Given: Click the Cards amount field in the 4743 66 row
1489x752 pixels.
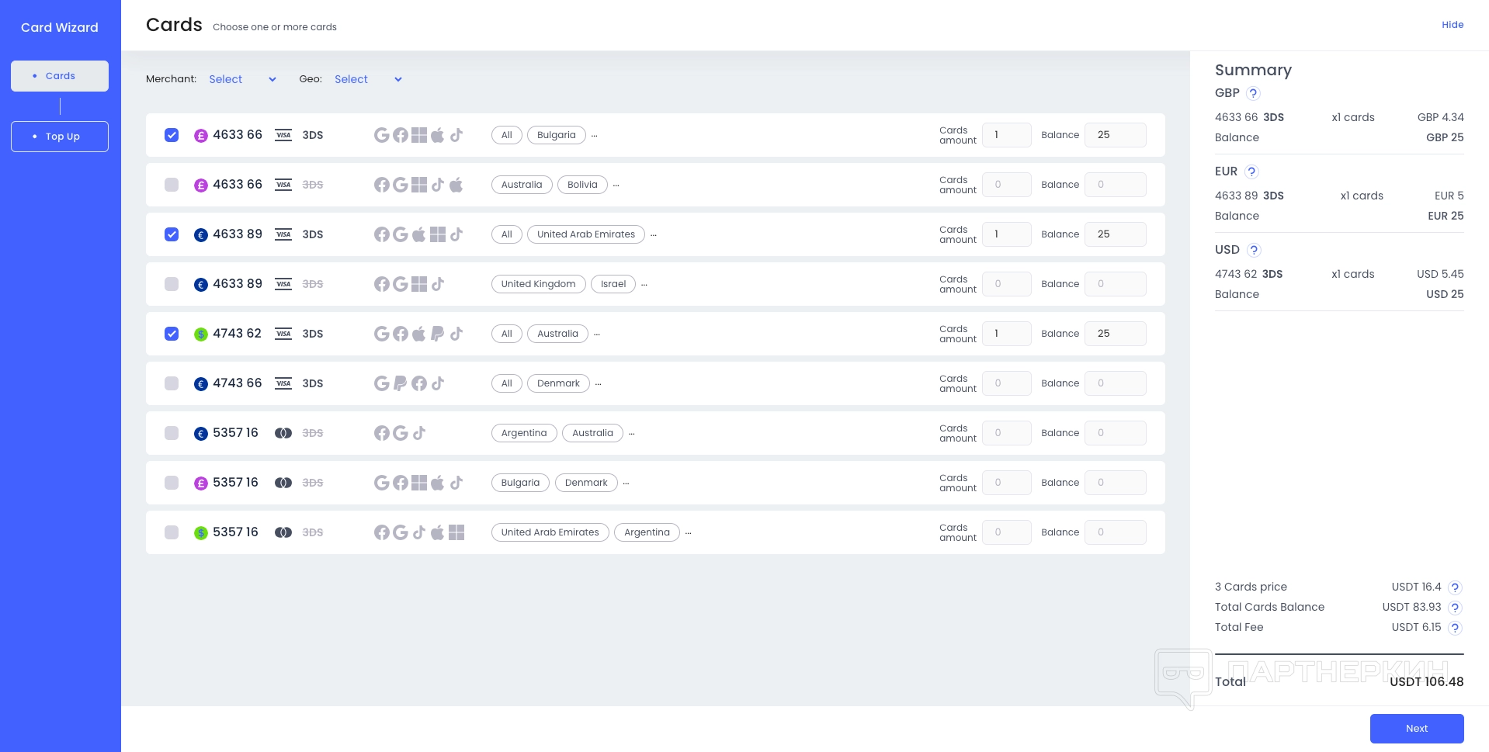Looking at the screenshot, I should (x=1007, y=383).
